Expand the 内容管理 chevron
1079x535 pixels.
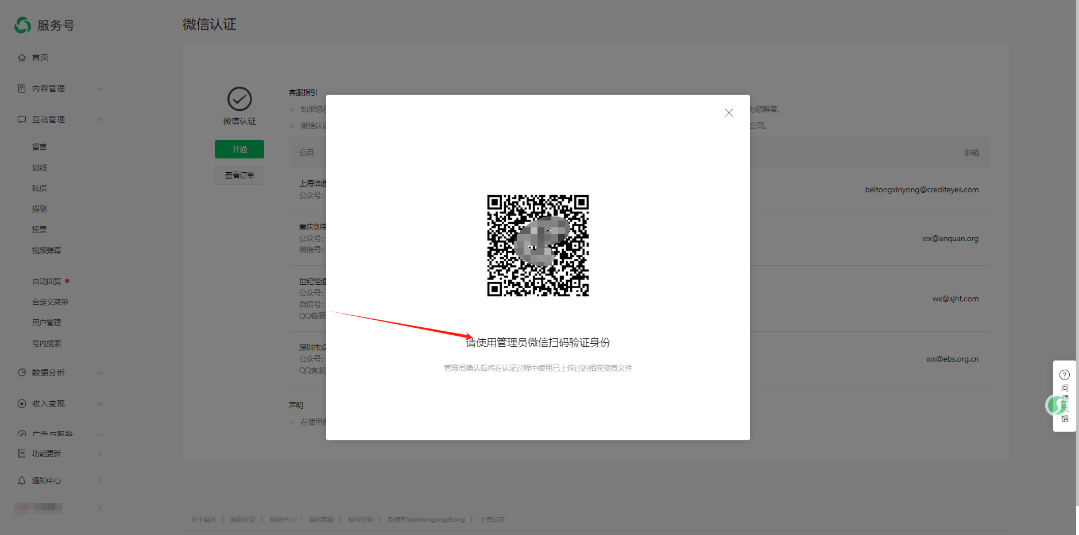tap(99, 88)
